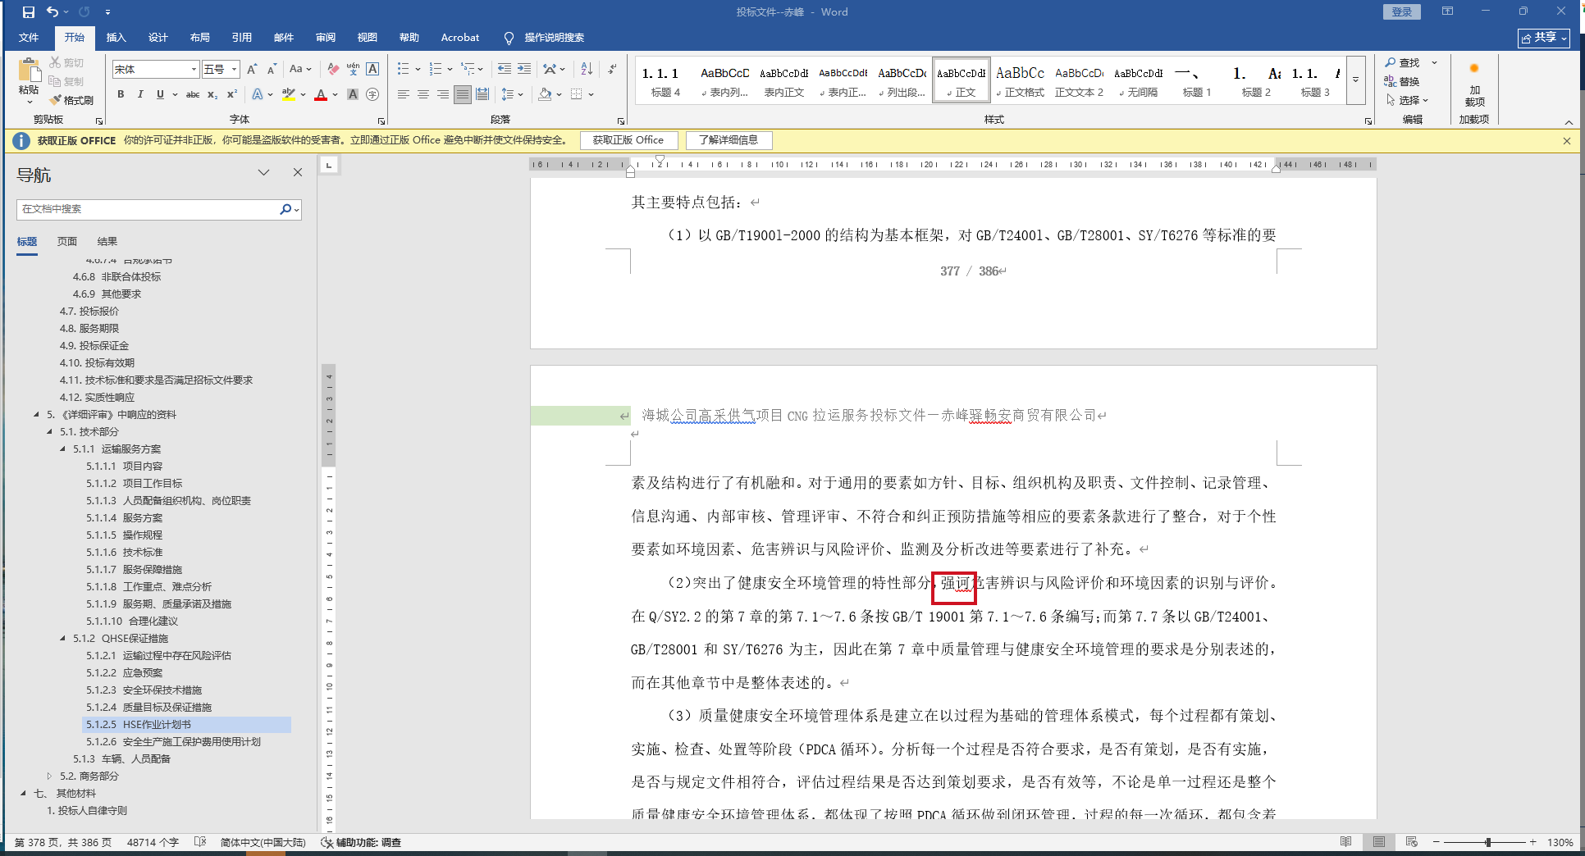Toggle strikethrough formatting
1585x856 pixels.
pyautogui.click(x=193, y=94)
